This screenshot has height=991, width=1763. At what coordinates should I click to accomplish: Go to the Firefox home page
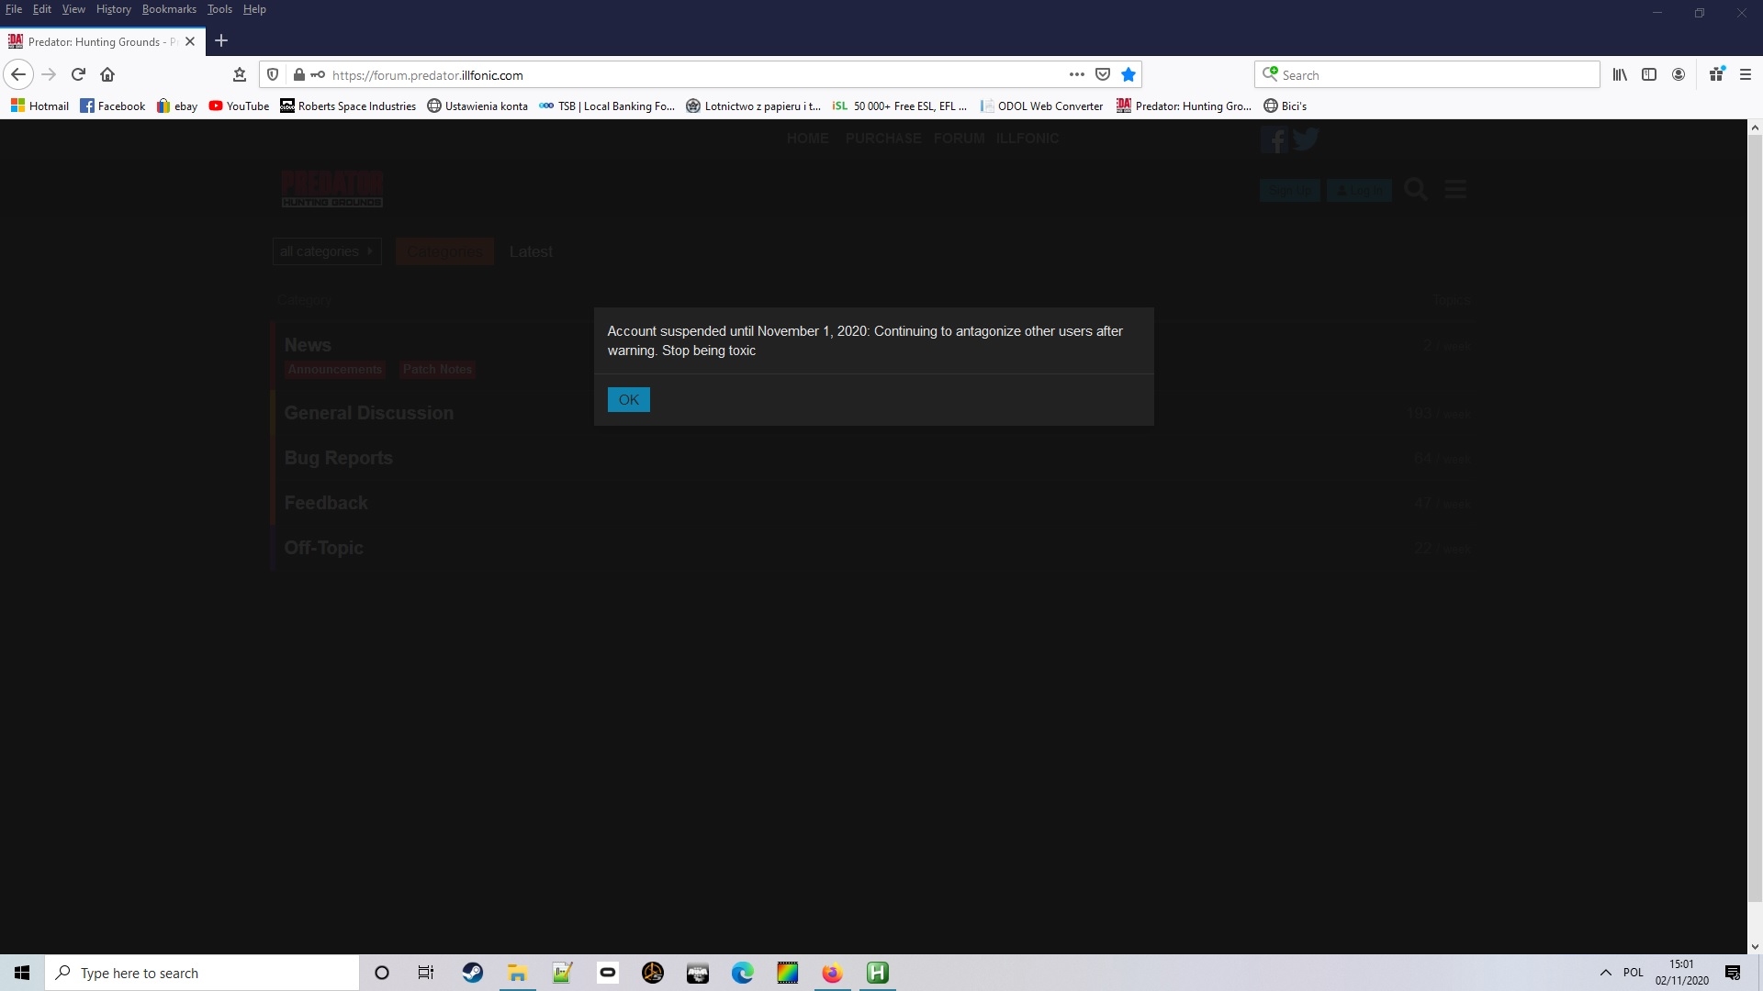[x=107, y=74]
